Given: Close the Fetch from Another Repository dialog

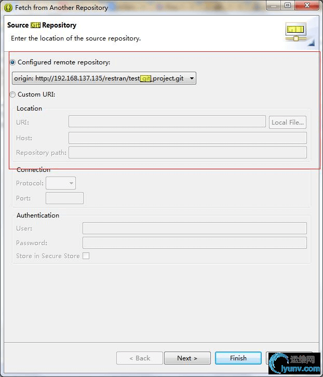Looking at the screenshot, I should tap(307, 5).
